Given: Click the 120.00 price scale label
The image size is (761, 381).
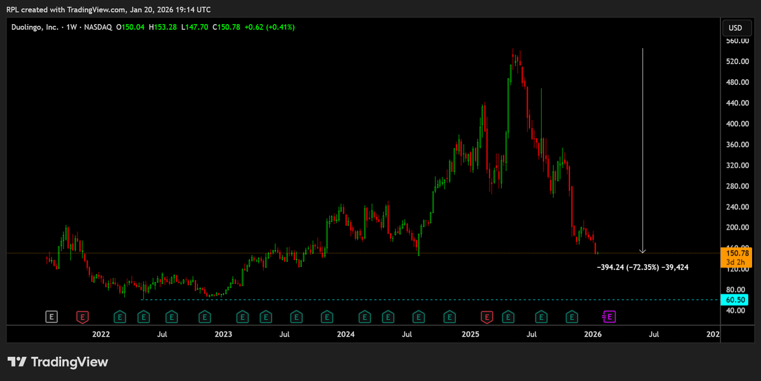Looking at the screenshot, I should (x=738, y=269).
